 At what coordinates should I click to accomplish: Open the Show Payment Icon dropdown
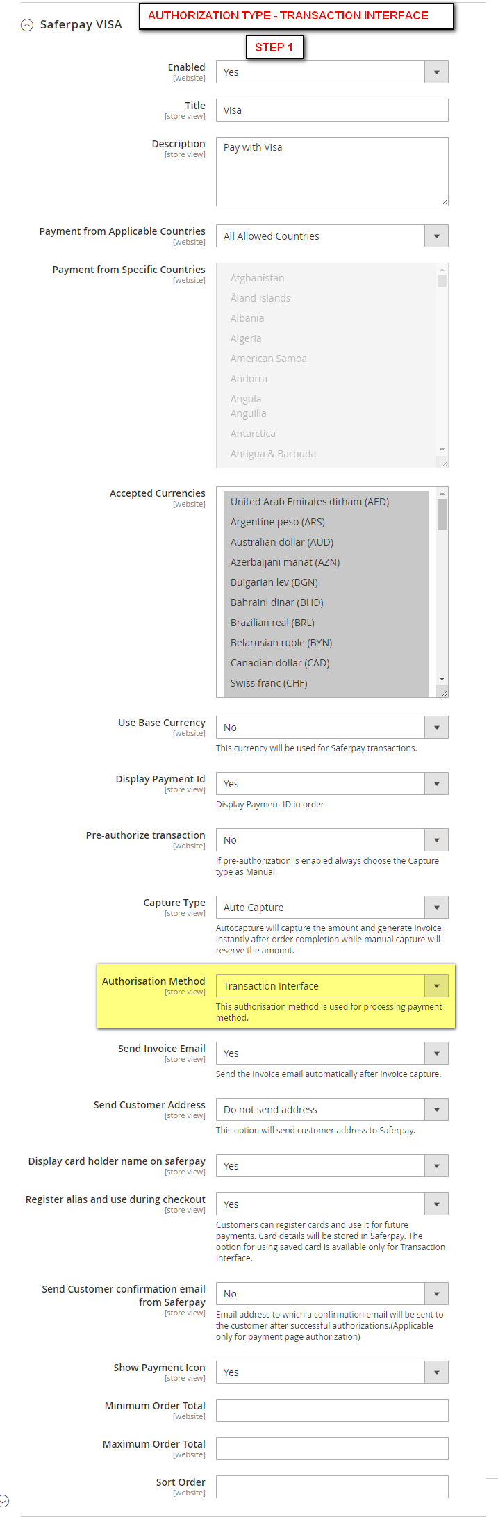click(x=331, y=1372)
